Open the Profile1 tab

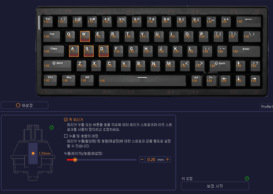(266, 106)
